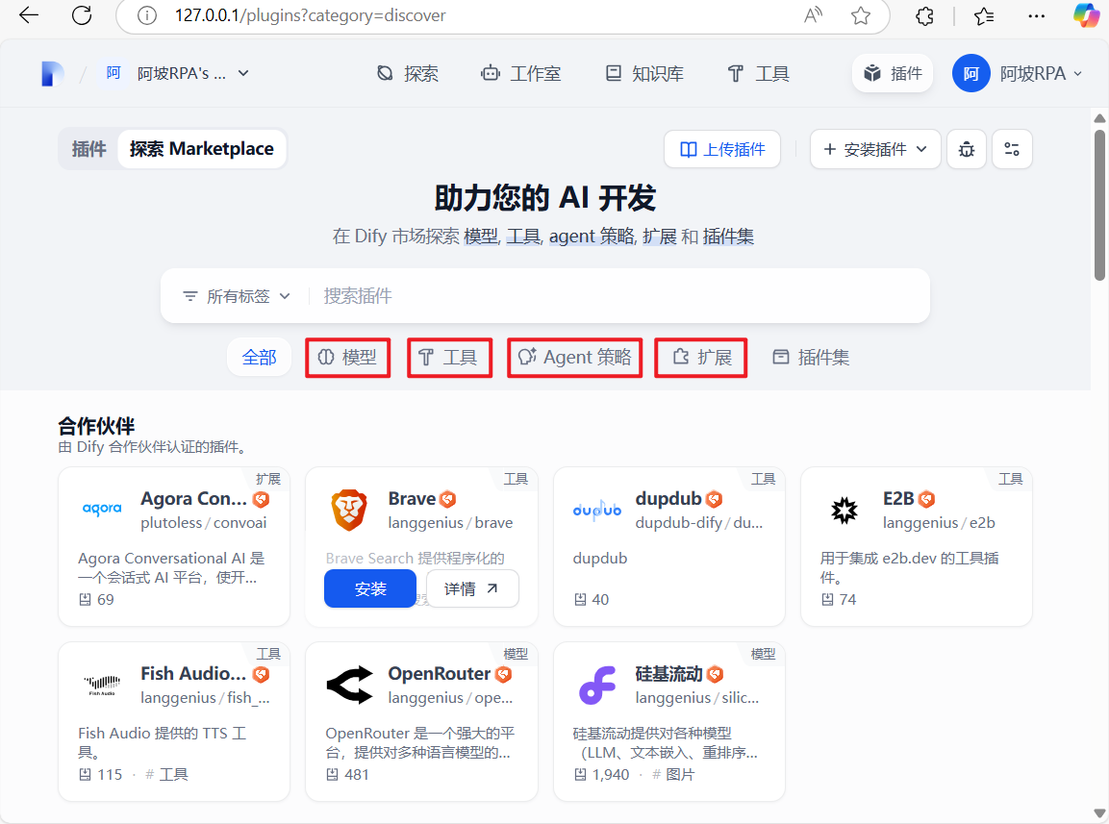The image size is (1109, 824).
Task: Open the 工具 item in the top navigation
Action: tap(758, 74)
